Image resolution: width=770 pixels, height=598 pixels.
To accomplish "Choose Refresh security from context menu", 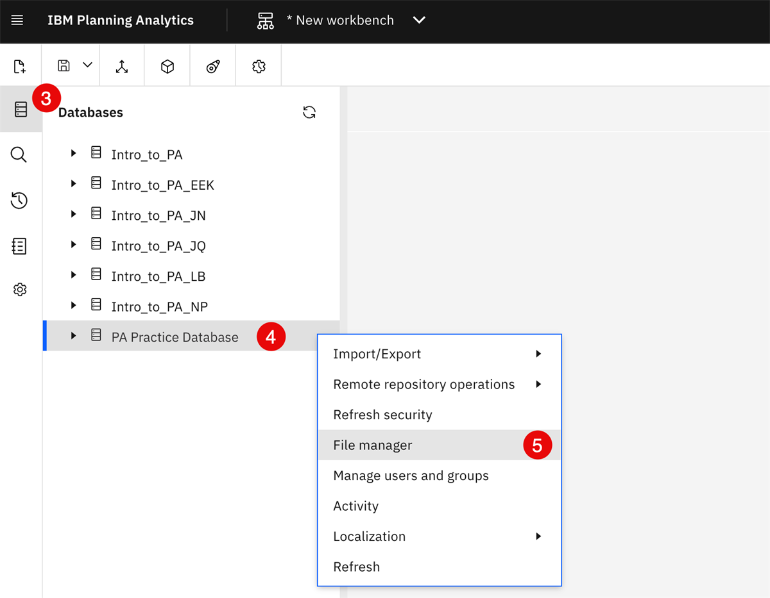I will click(440, 415).
